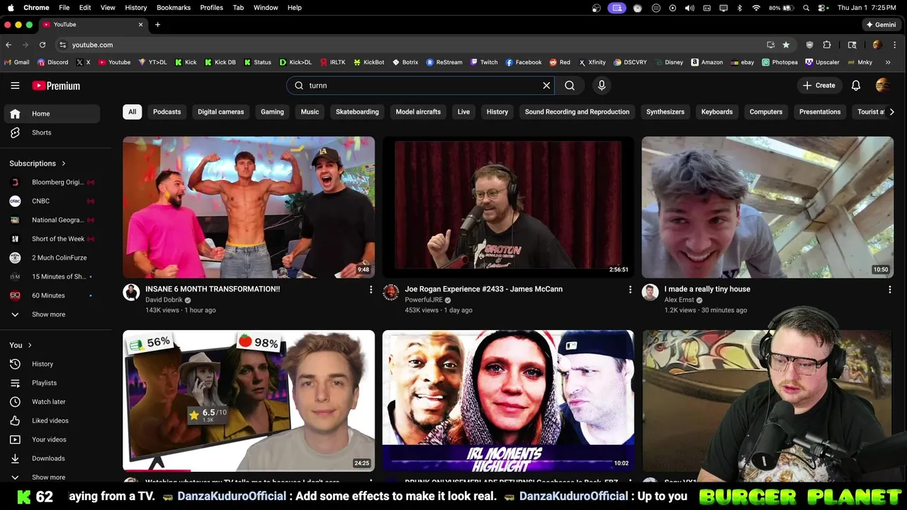Open the CNBC subscription channel
Image resolution: width=907 pixels, height=510 pixels.
[x=50, y=201]
